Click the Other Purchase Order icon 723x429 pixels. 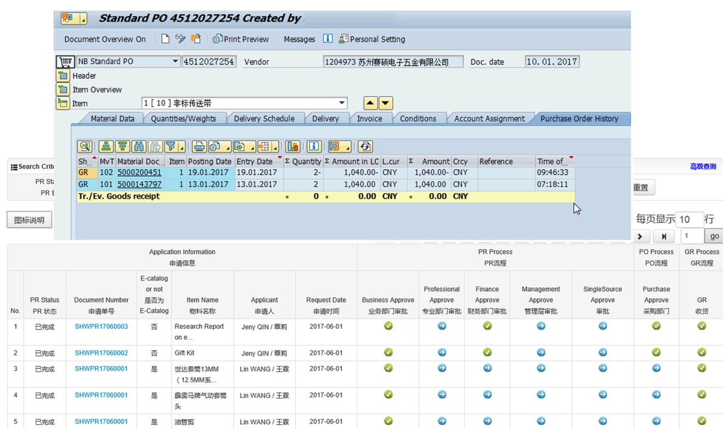(196, 39)
